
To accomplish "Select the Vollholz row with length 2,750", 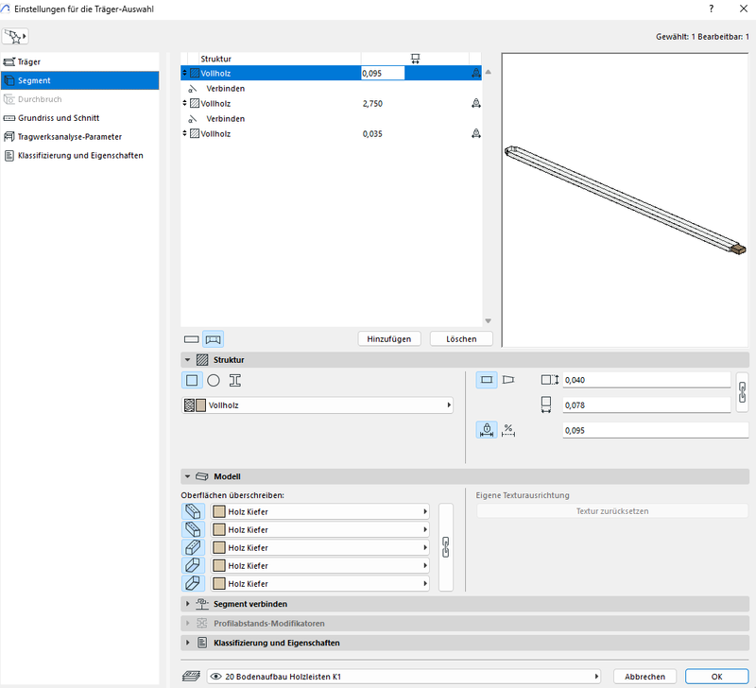I will (332, 103).
